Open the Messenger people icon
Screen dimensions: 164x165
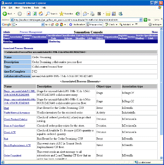coord(120,14)
